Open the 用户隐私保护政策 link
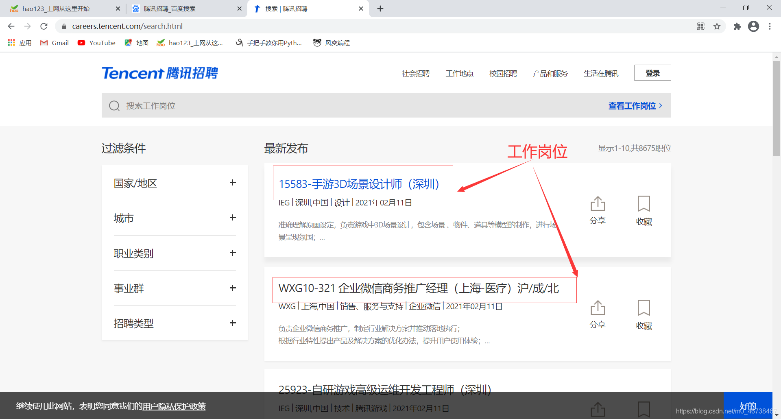Screen dimensions: 781x419 174,406
